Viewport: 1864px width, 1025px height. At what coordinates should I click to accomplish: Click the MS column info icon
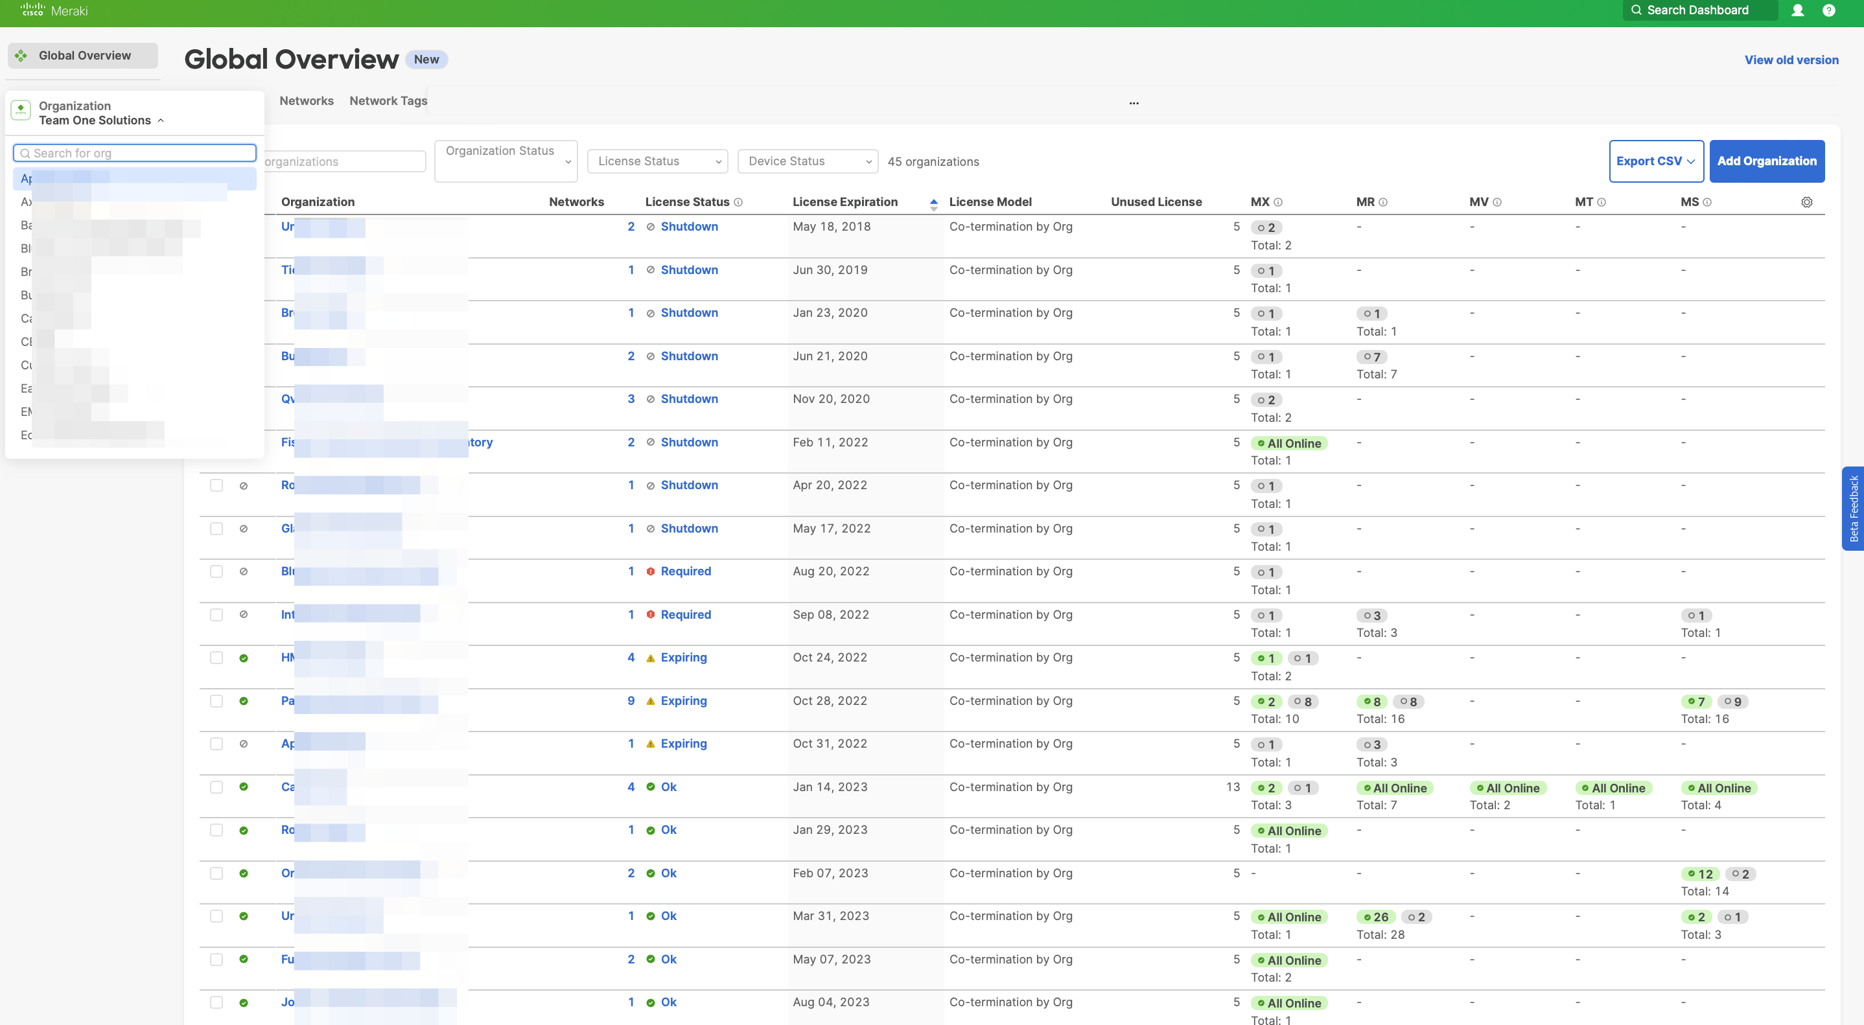point(1707,202)
